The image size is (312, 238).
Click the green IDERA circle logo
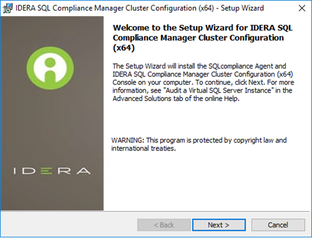click(x=51, y=64)
